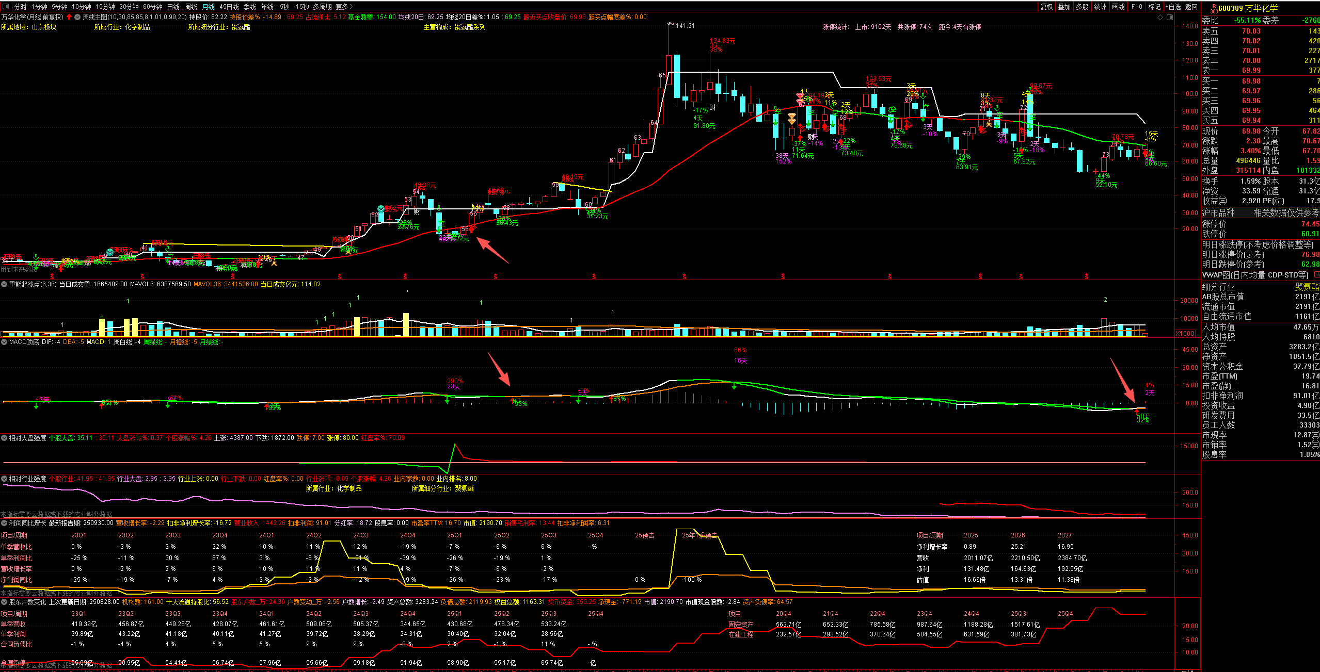Click the circle icon of 相对行业强度 panel
This screenshot has width=1320, height=672.
coord(4,479)
